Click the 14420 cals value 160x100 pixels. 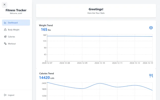tap(47, 78)
